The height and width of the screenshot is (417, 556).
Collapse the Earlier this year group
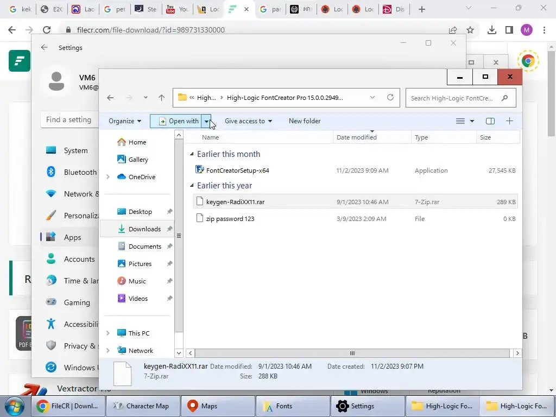192,186
